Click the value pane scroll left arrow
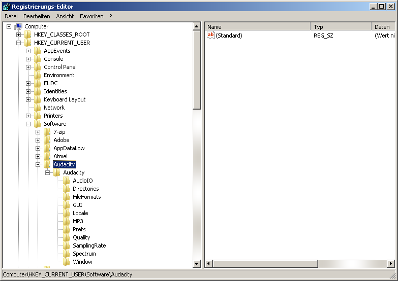Screen dimensions: 398x281 click(x=208, y=264)
